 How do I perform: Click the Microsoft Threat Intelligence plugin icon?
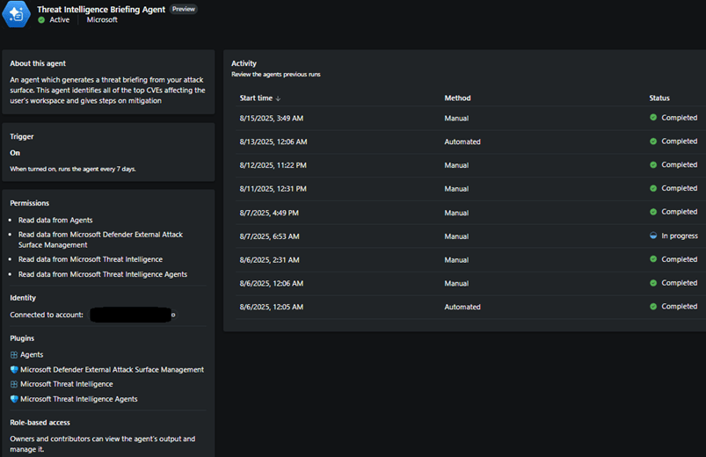click(x=14, y=384)
